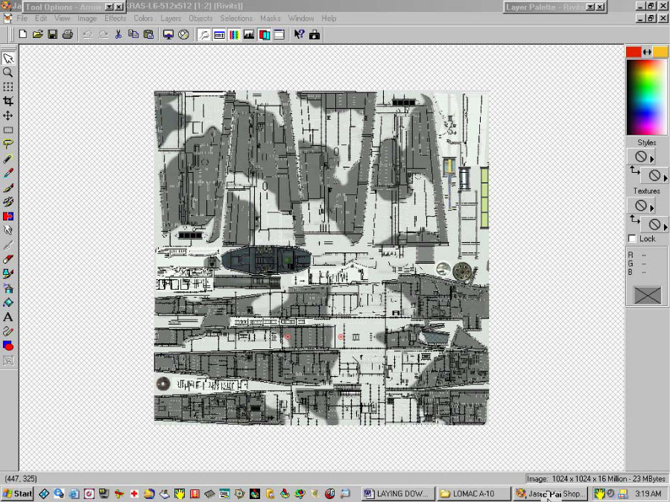
Task: Toggle the Histogram window button
Action: click(x=249, y=34)
